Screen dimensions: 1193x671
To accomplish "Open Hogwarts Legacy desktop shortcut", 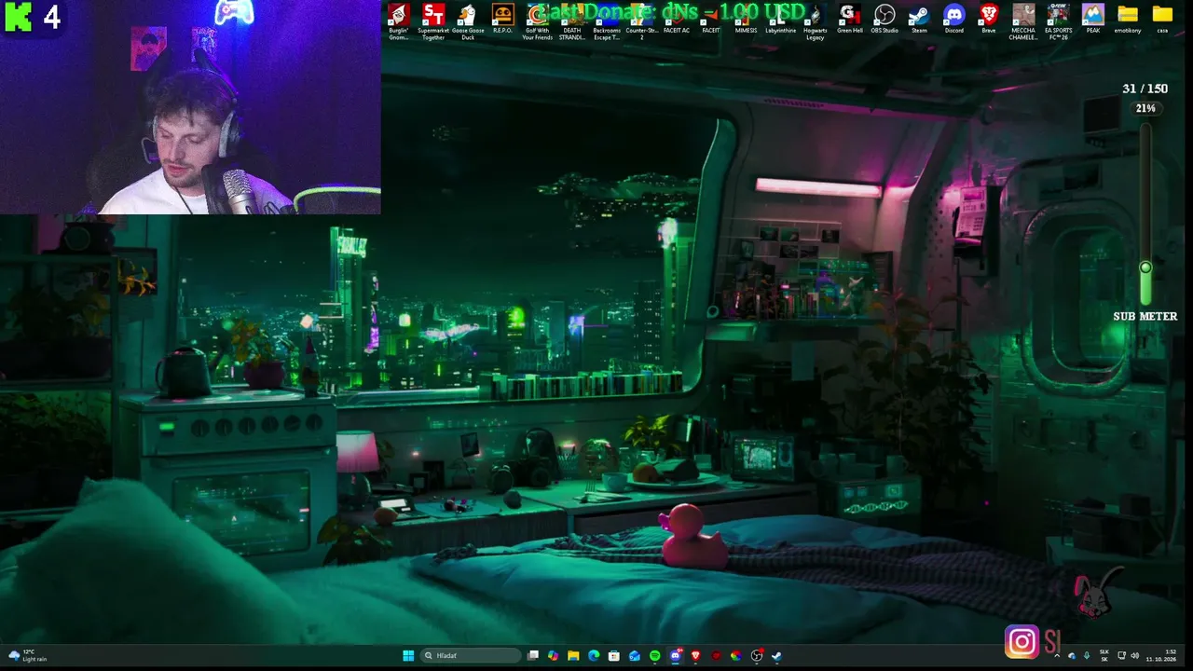I will (x=816, y=21).
